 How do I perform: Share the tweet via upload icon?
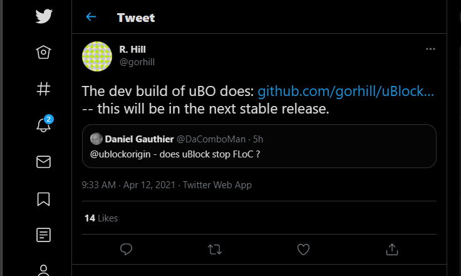point(392,250)
